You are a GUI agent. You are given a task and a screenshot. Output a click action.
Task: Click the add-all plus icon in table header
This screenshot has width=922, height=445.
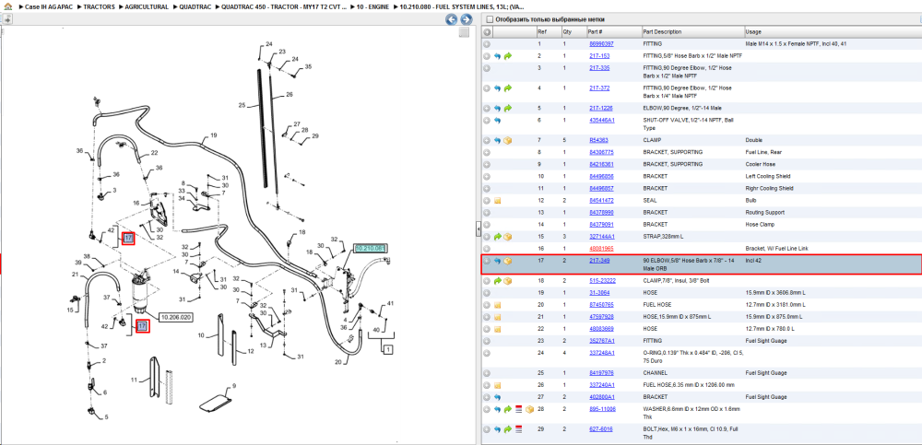pos(487,31)
